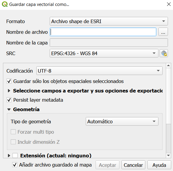Focus the Nombre de archivo field
This screenshot has width=173, height=171.
tap(103, 32)
